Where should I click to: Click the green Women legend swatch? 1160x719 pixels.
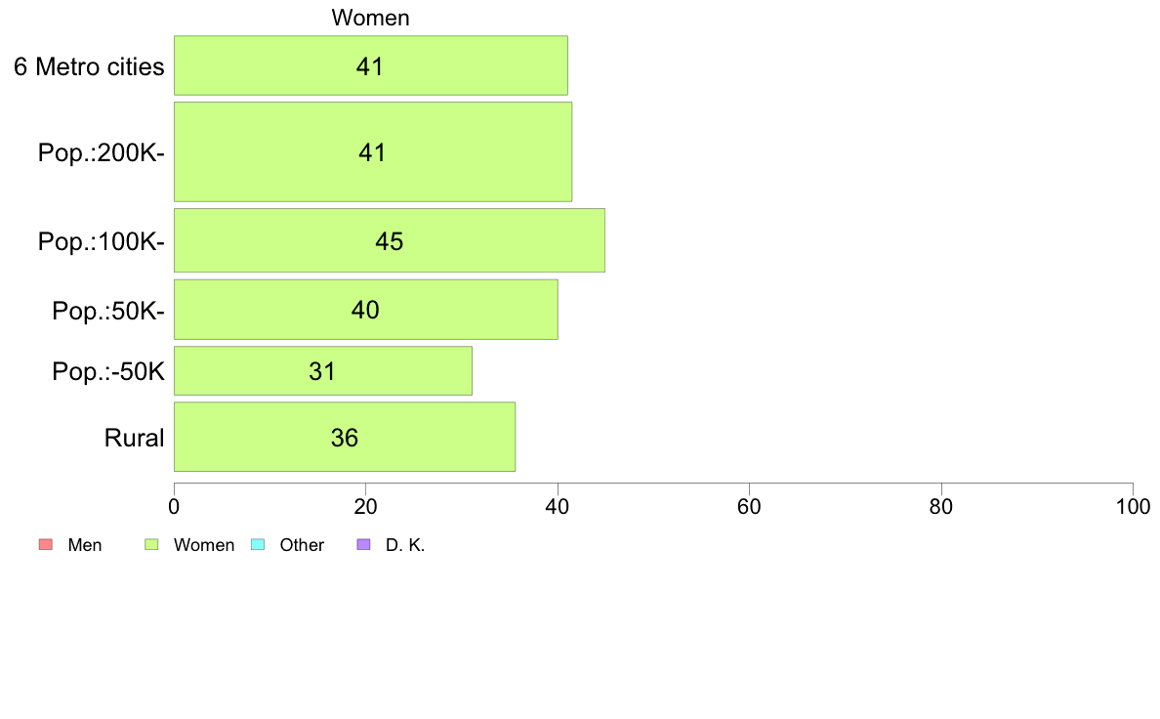point(151,544)
